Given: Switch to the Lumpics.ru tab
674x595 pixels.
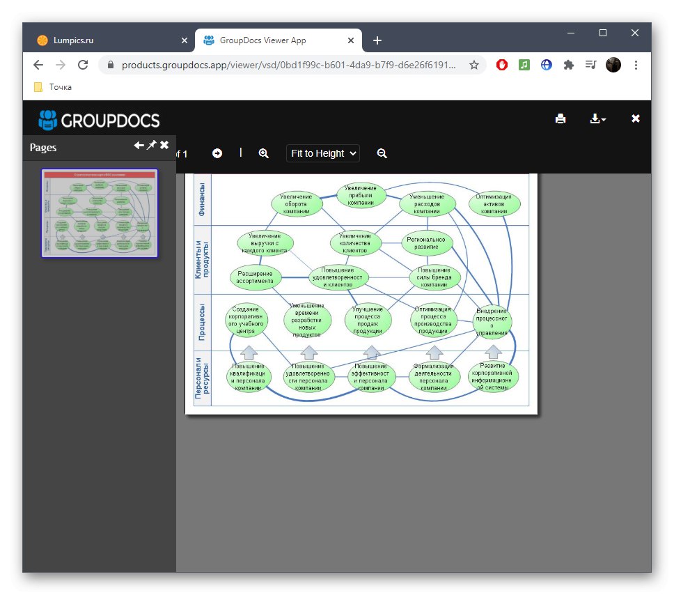Looking at the screenshot, I should coord(73,40).
